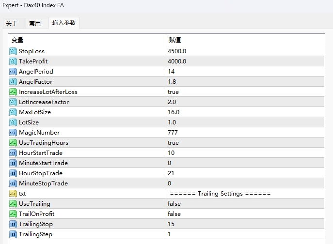This screenshot has height=244, width=333.
Task: Select the MagicNumber variable name
Action: [39, 133]
